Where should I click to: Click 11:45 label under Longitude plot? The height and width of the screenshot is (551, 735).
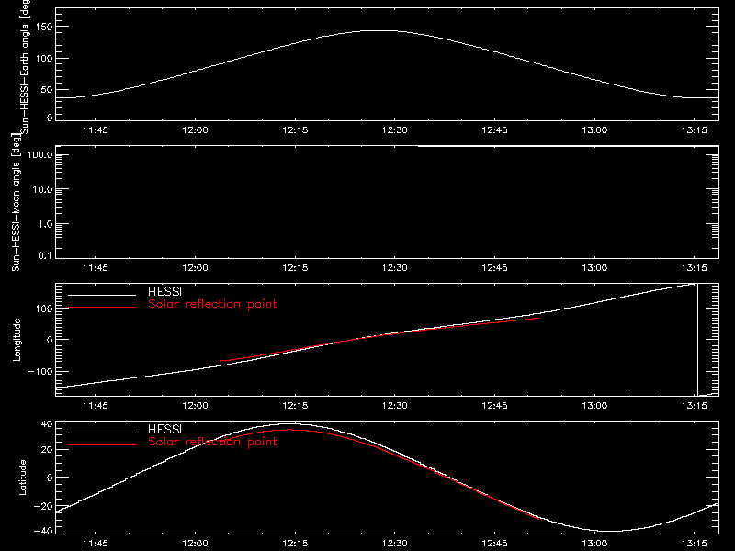coord(96,406)
